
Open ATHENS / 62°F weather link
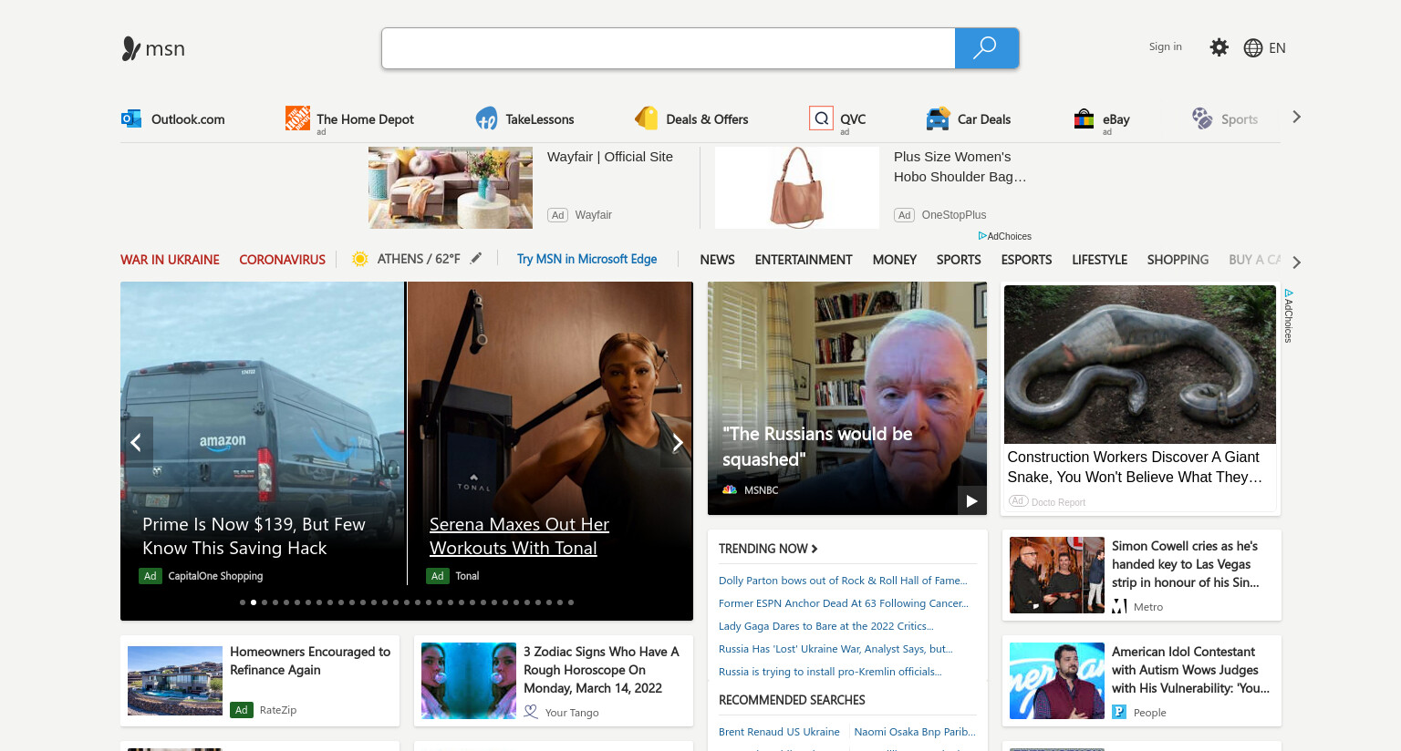tap(419, 259)
